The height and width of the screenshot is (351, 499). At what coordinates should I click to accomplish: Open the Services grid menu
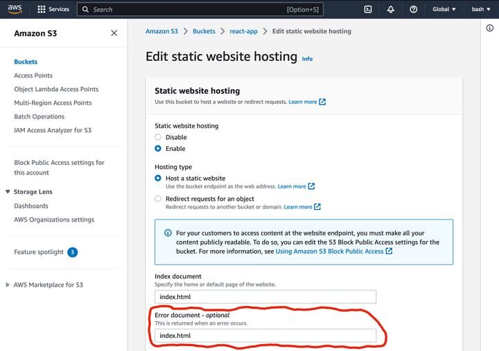[53, 9]
